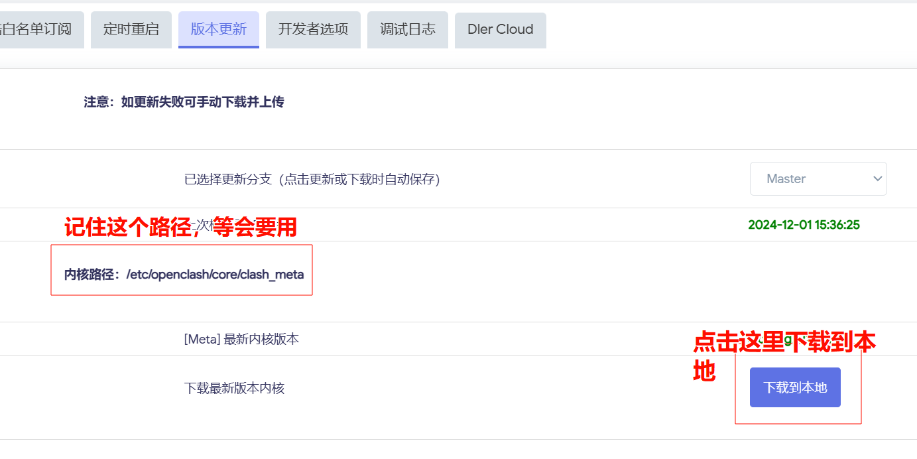Click the 已选择更新分支 label
This screenshot has height=459, width=917.
[x=312, y=179]
